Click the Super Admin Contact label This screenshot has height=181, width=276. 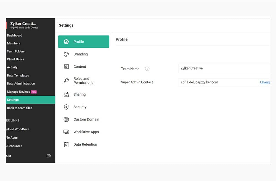point(137,82)
